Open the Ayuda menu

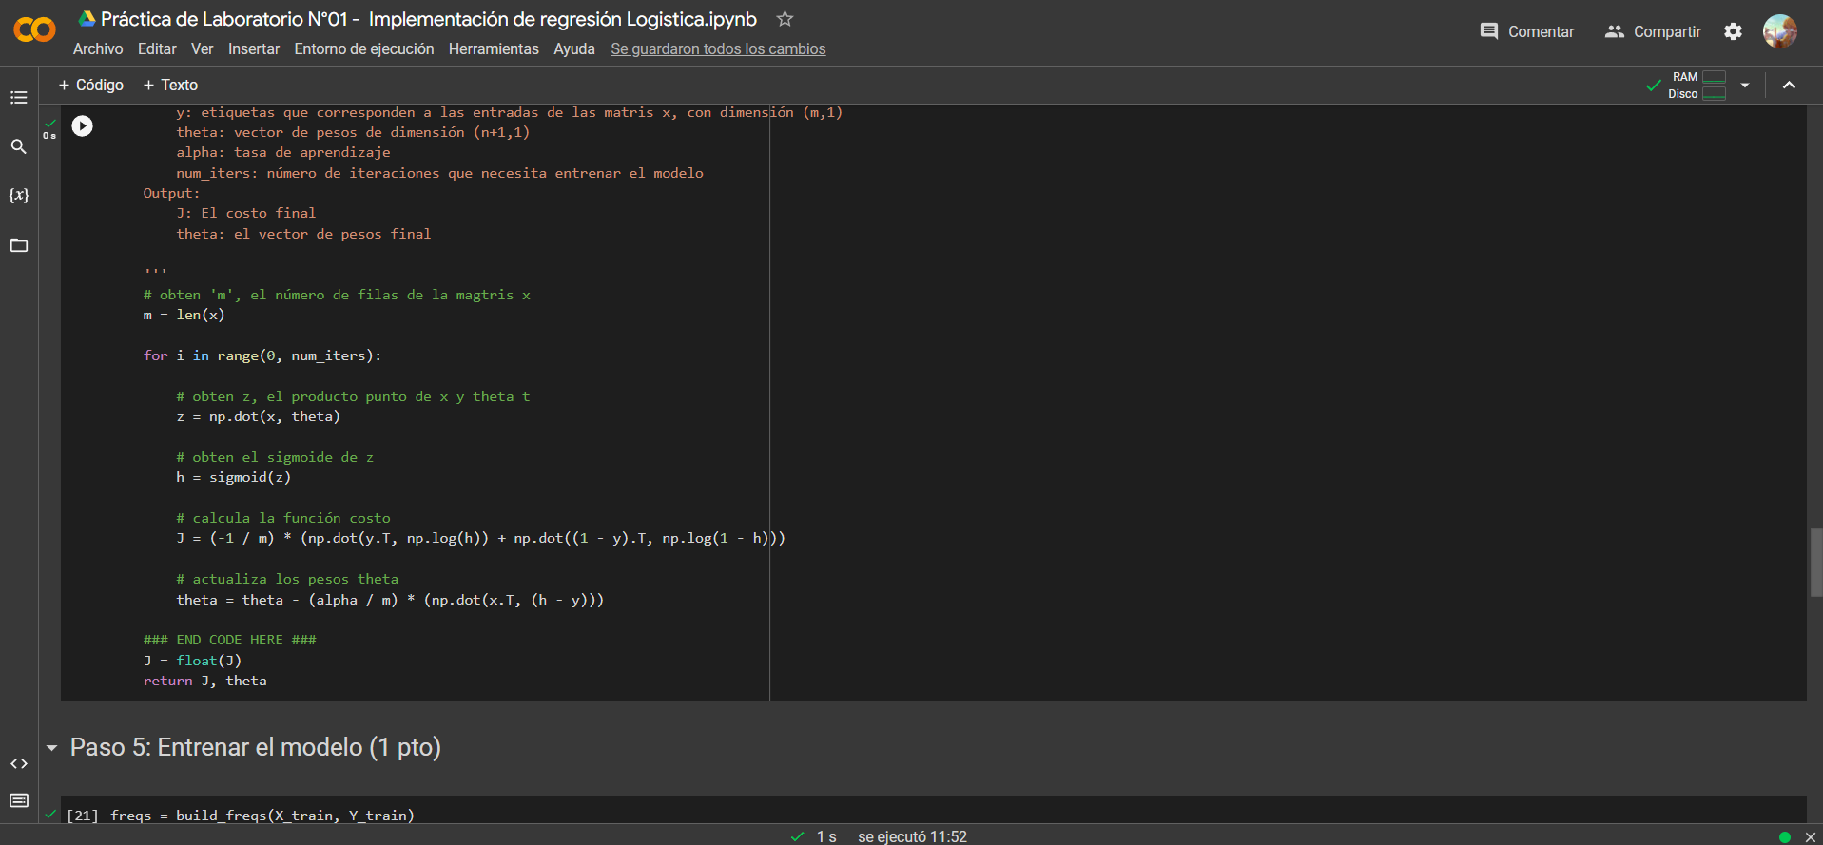574,48
